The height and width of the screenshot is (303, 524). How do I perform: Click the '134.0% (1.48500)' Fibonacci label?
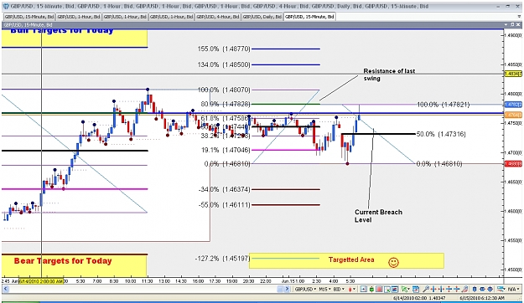point(224,64)
